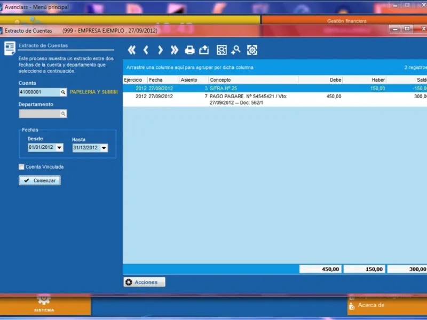Viewport: 427px width, 320px height.
Task: Open the Acciones button menu
Action: [x=144, y=282]
